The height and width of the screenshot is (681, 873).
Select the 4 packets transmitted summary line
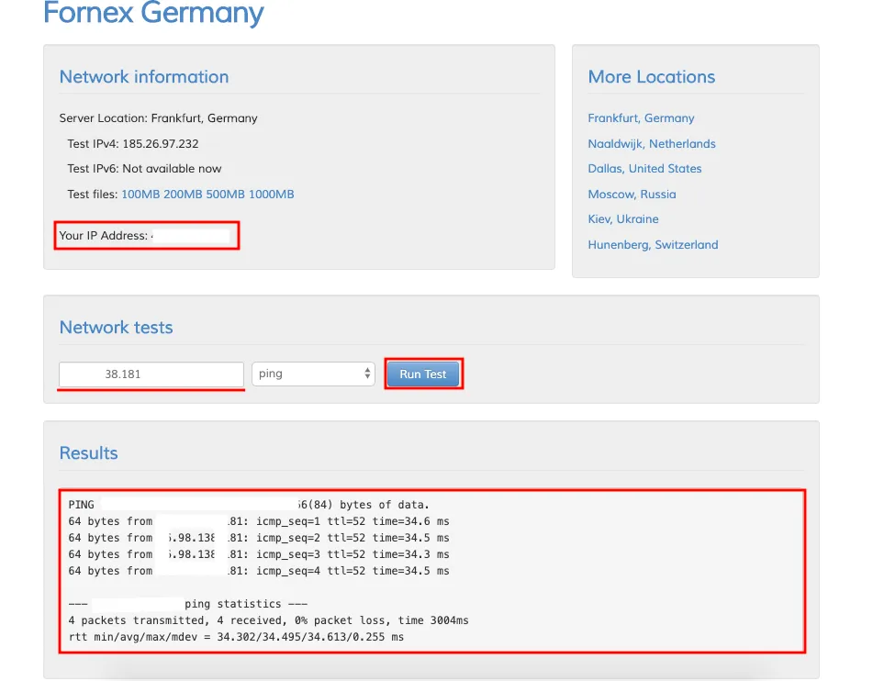(268, 620)
